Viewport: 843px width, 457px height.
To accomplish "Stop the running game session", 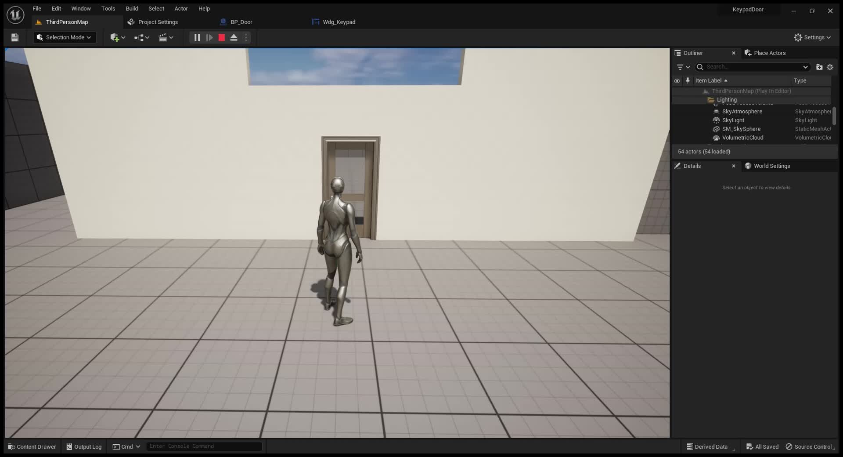I will 221,37.
